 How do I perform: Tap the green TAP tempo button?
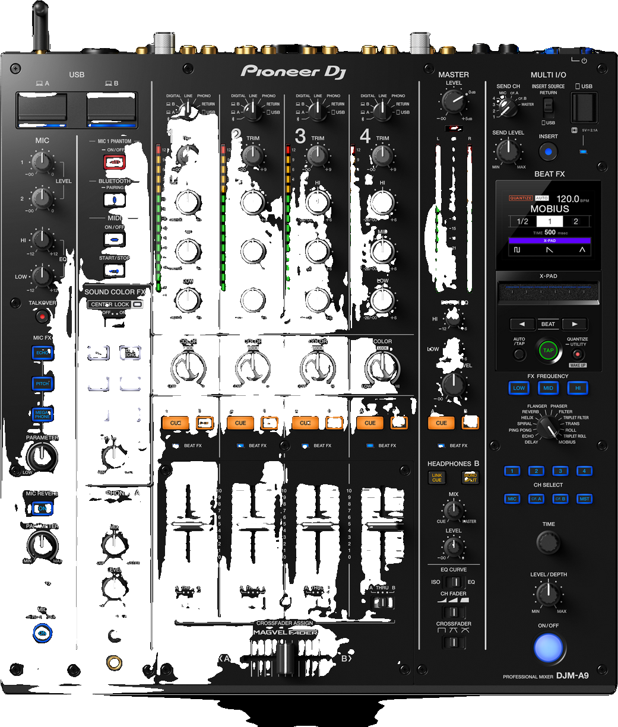tap(548, 350)
